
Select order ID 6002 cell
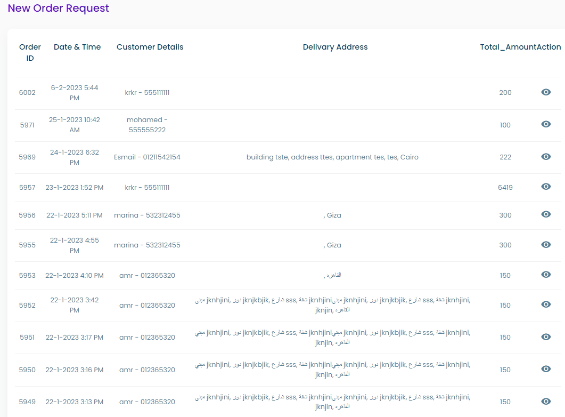tap(27, 93)
